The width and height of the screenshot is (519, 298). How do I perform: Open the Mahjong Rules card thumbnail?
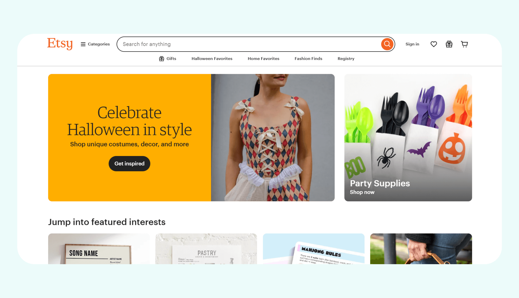(x=314, y=249)
